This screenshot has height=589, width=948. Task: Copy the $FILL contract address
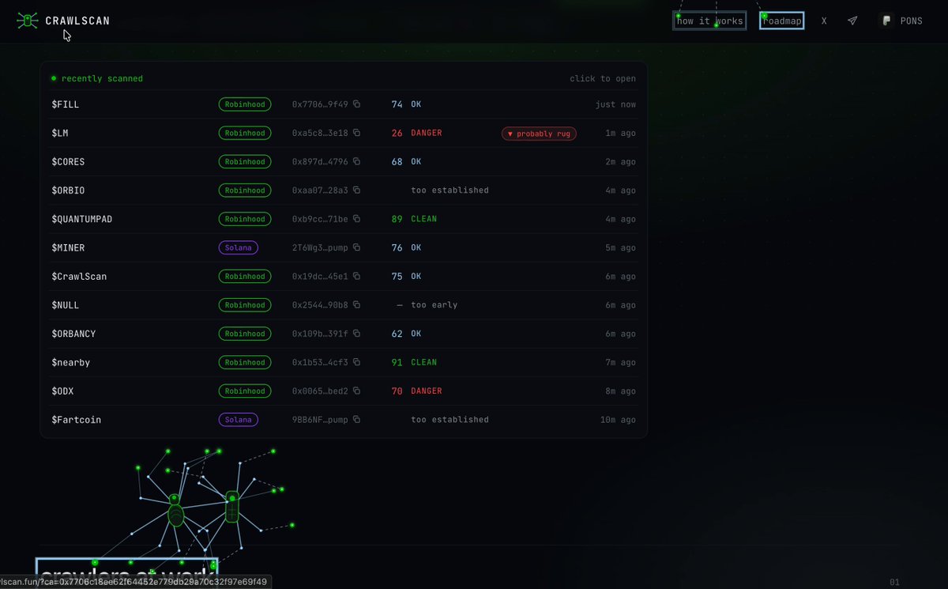[356, 104]
